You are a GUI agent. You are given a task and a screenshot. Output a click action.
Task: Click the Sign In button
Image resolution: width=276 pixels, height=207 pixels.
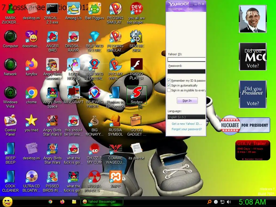(187, 101)
